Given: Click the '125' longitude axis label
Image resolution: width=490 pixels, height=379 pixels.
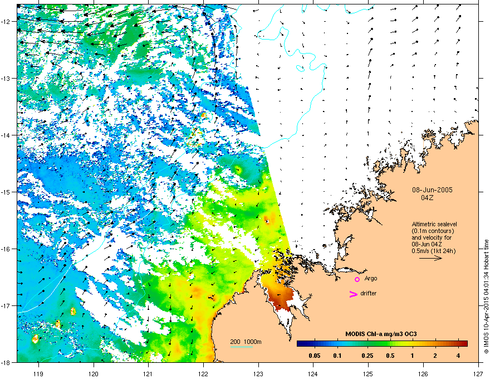Looking at the screenshot, I should [368, 373].
